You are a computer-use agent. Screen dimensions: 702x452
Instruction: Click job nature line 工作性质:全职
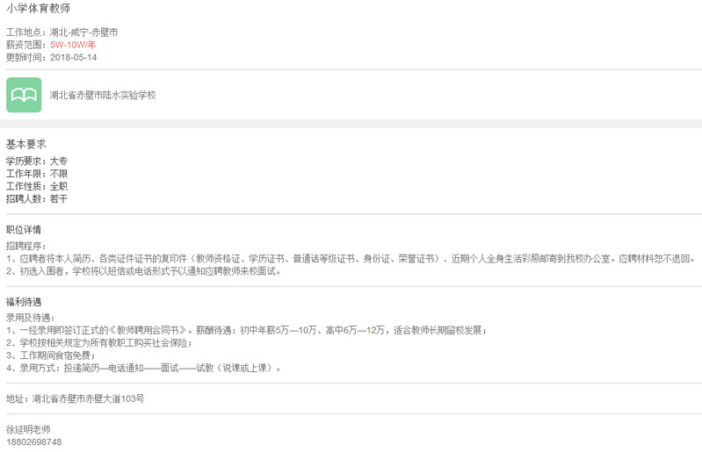click(x=37, y=186)
